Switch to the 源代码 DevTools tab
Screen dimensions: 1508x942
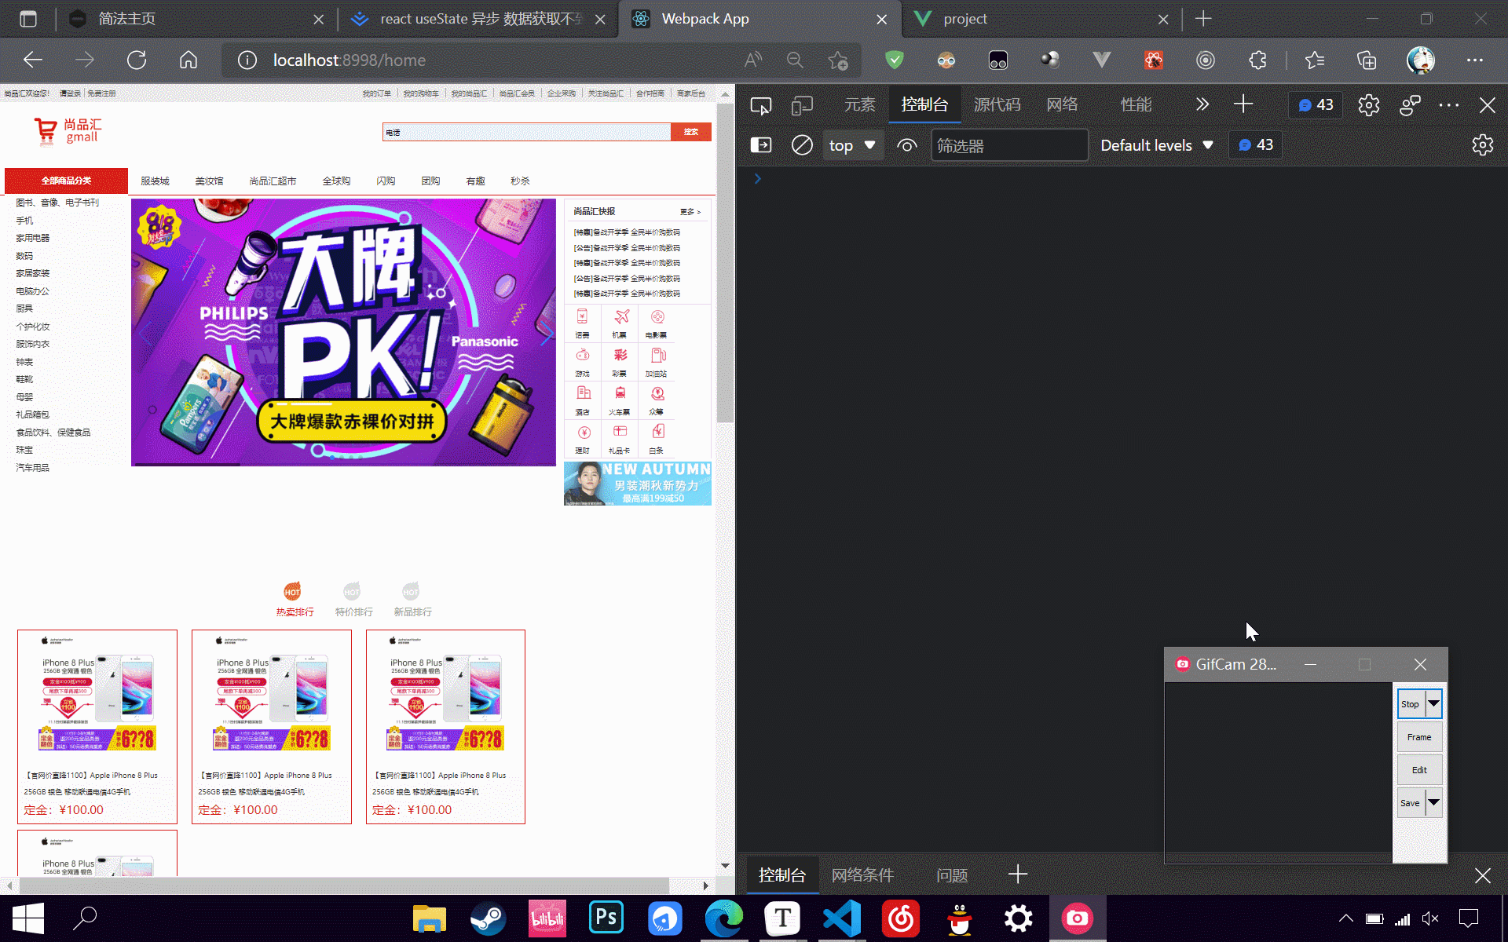[997, 104]
